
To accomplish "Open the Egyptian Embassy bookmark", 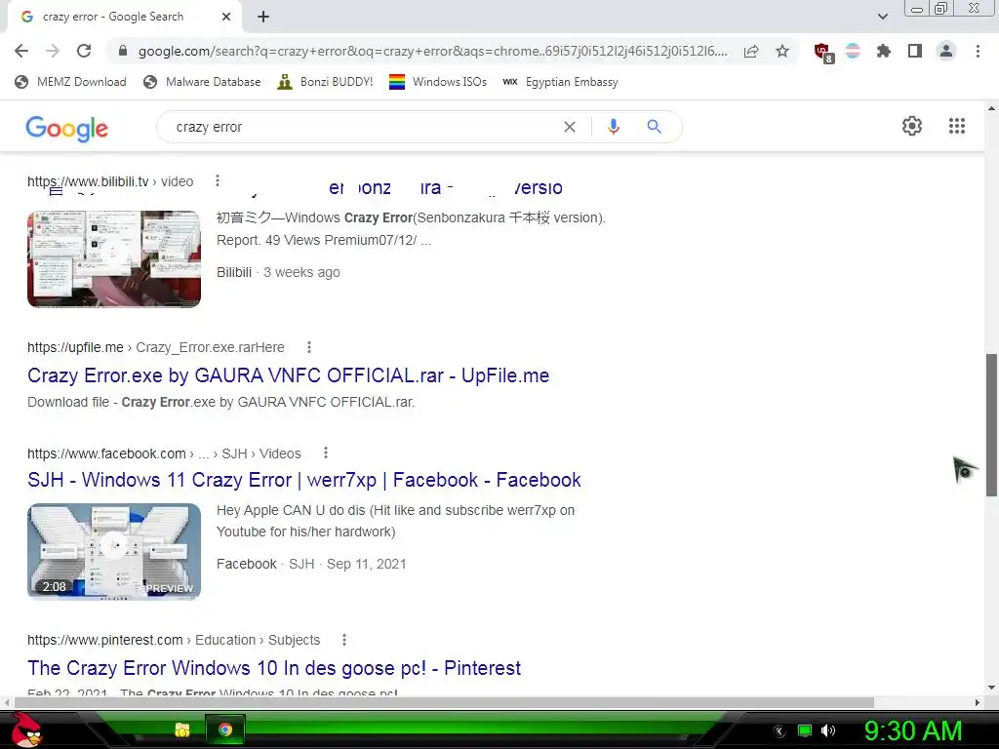I will (561, 82).
